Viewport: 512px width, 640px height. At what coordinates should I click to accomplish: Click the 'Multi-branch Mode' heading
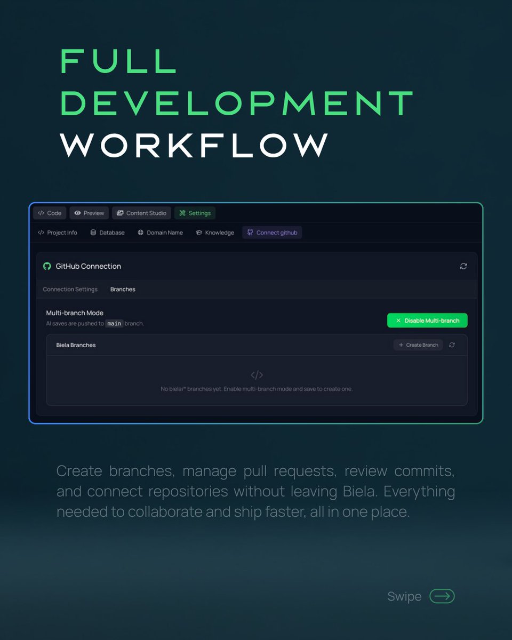coord(75,313)
